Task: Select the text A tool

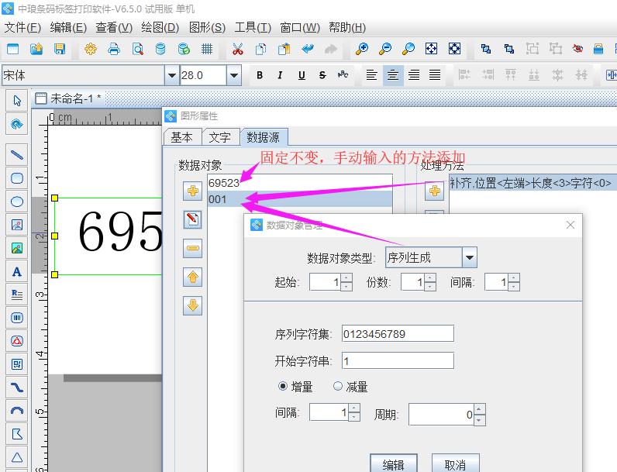Action: click(17, 271)
